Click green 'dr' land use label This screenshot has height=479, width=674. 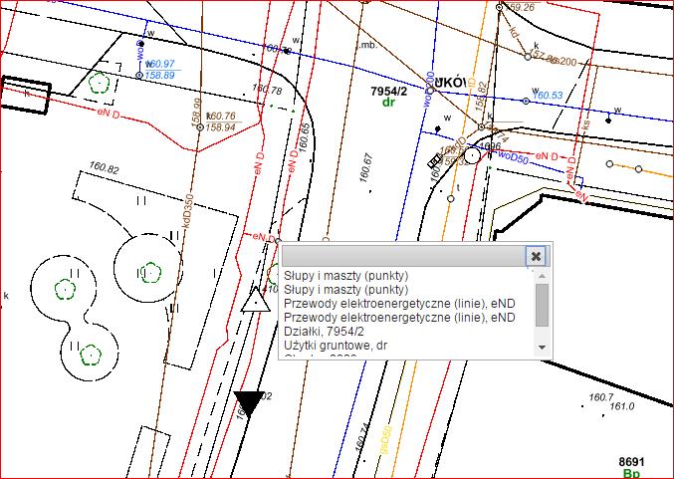click(x=388, y=103)
